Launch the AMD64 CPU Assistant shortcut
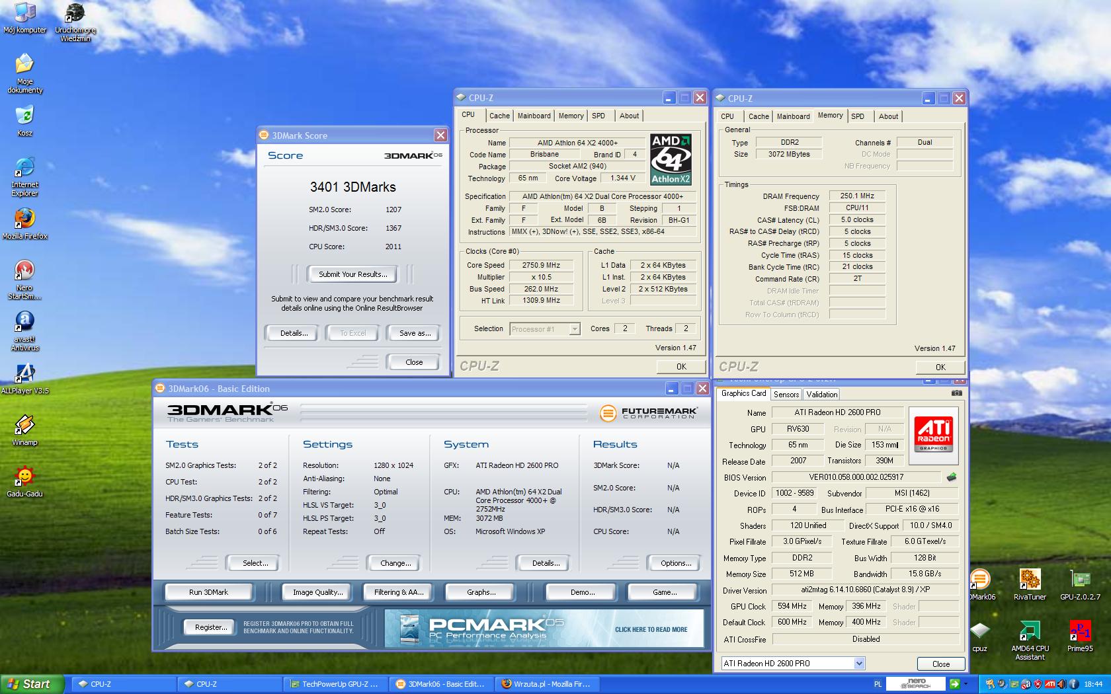 pyautogui.click(x=1030, y=640)
